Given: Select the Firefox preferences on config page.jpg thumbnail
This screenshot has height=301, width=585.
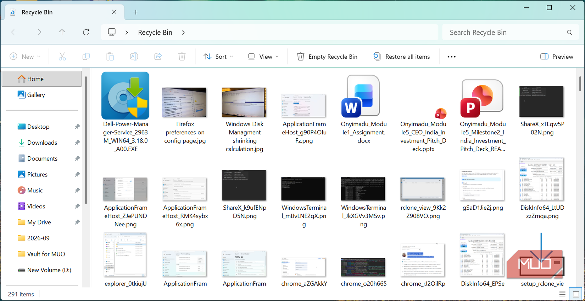Looking at the screenshot, I should pos(185,103).
